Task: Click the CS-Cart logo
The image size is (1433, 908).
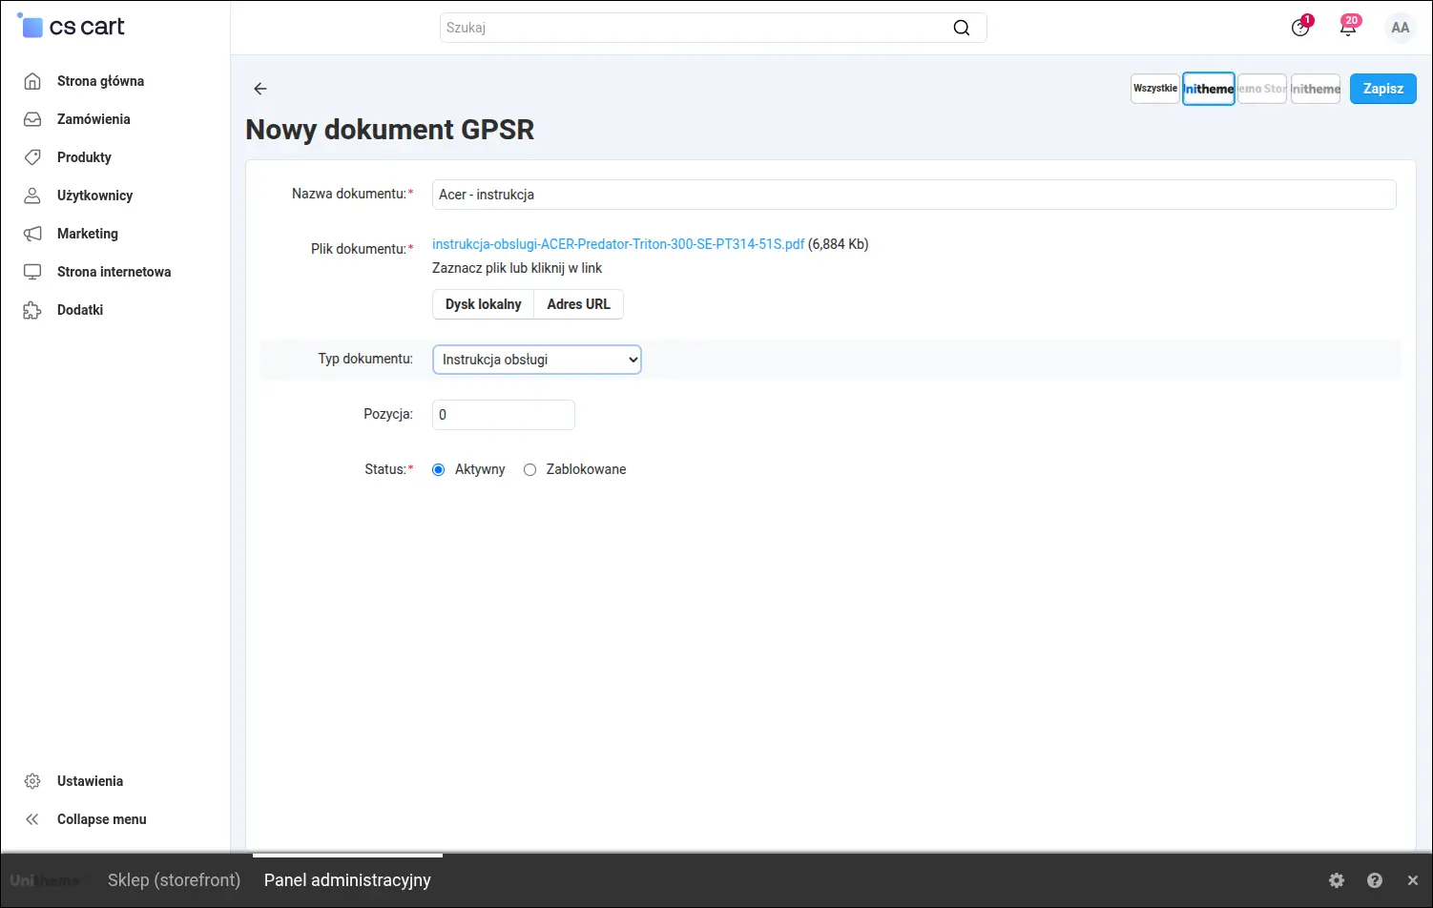Action: pos(72,27)
